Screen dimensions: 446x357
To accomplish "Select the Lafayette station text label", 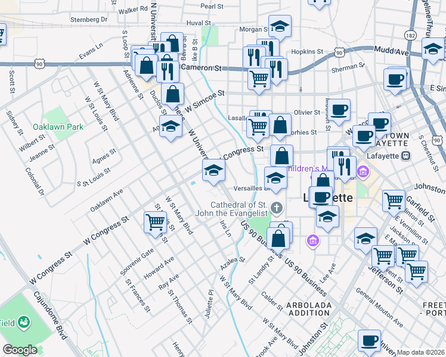I will point(383,156).
